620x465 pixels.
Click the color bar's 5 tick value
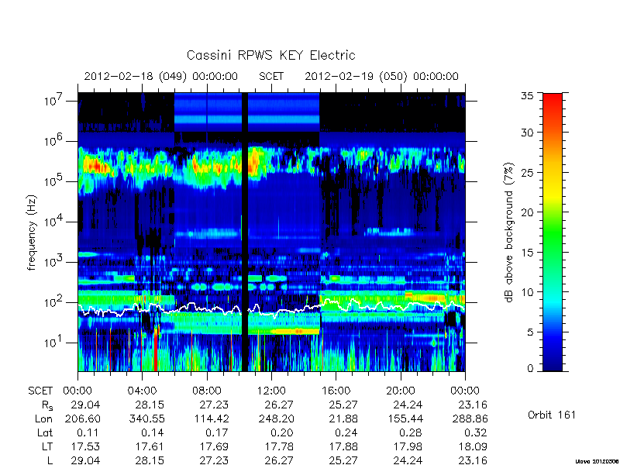(530, 332)
